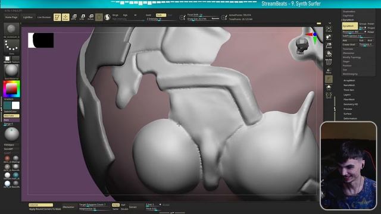Screen dimensions: 381x214
Task: Open the SkinShade material sphere
Action: [11, 71]
